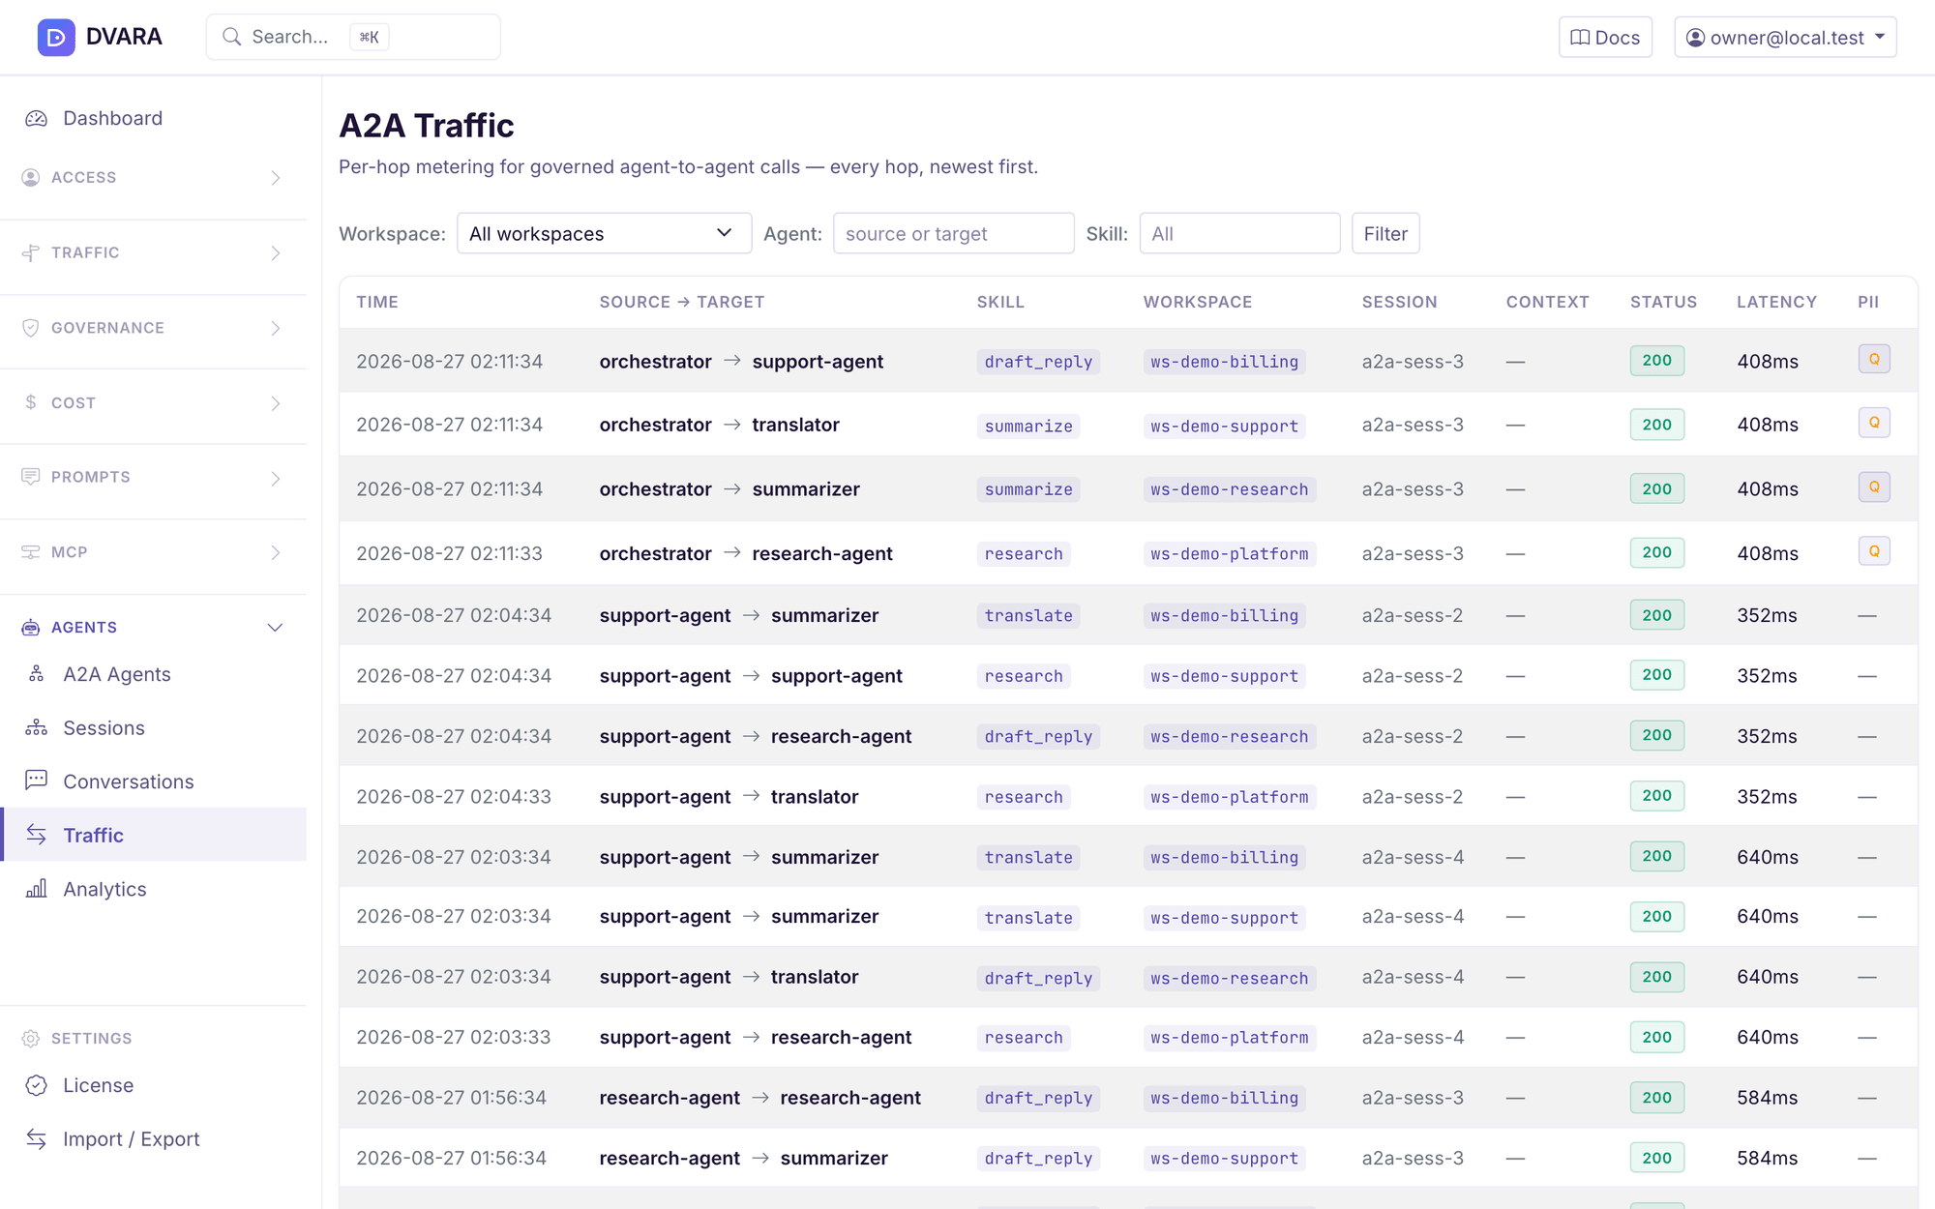Click the DVARA logo icon
The width and height of the screenshot is (1935, 1209).
pyautogui.click(x=56, y=37)
